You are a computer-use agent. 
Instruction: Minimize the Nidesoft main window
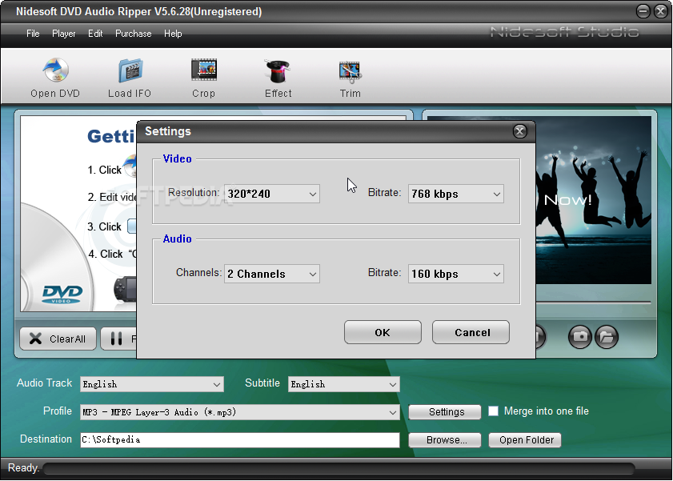pyautogui.click(x=643, y=11)
